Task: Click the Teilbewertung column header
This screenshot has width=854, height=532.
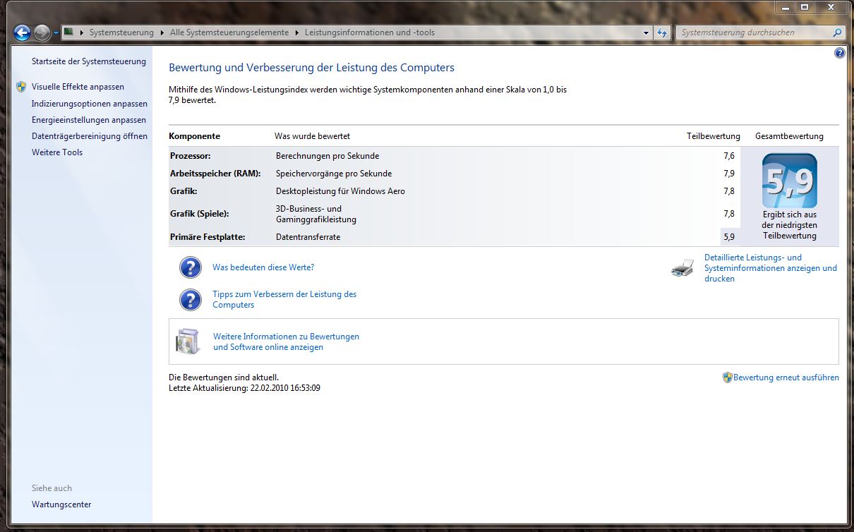Action: [x=714, y=136]
